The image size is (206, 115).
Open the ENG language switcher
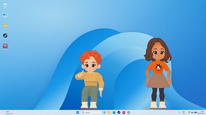184,112
